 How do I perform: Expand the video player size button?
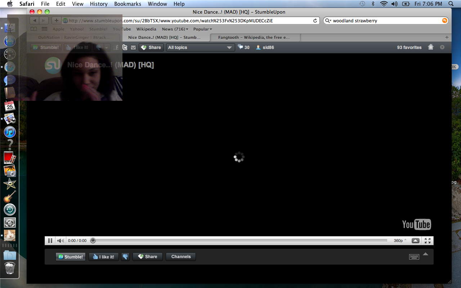click(x=415, y=240)
